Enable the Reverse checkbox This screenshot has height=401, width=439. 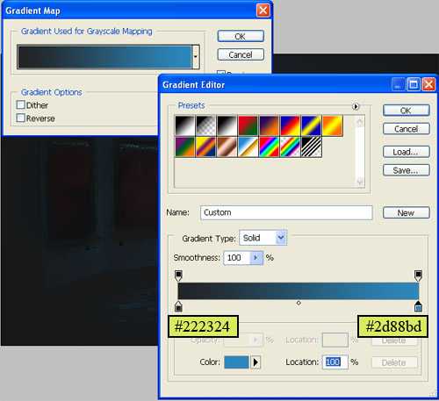(21, 118)
